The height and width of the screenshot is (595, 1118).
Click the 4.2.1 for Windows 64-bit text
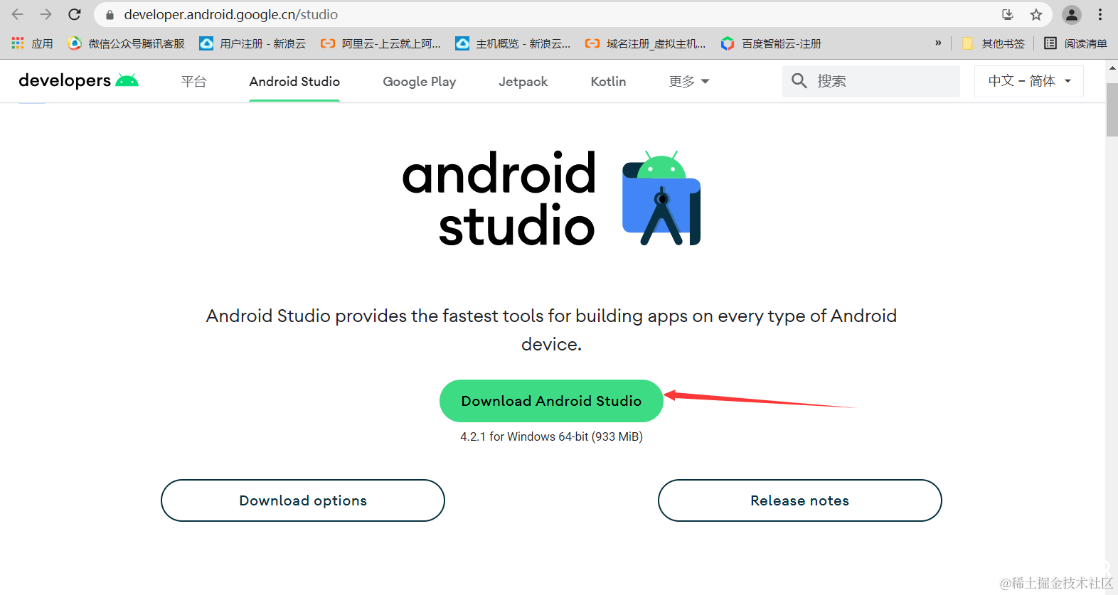coord(551,436)
